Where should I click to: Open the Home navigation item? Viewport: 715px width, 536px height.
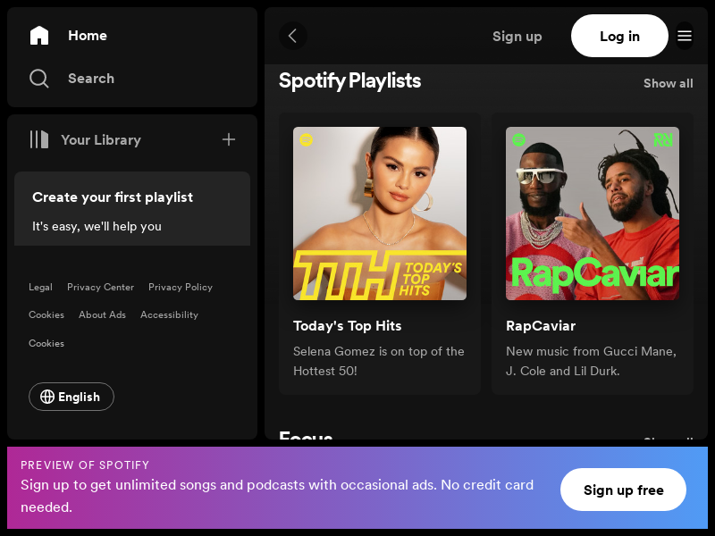pos(87,36)
